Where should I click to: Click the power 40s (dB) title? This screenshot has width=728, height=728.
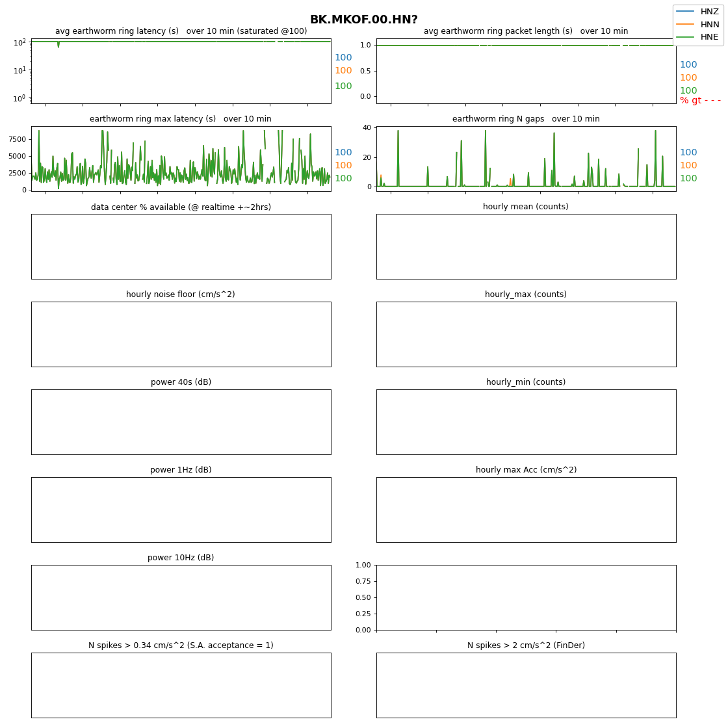[181, 382]
